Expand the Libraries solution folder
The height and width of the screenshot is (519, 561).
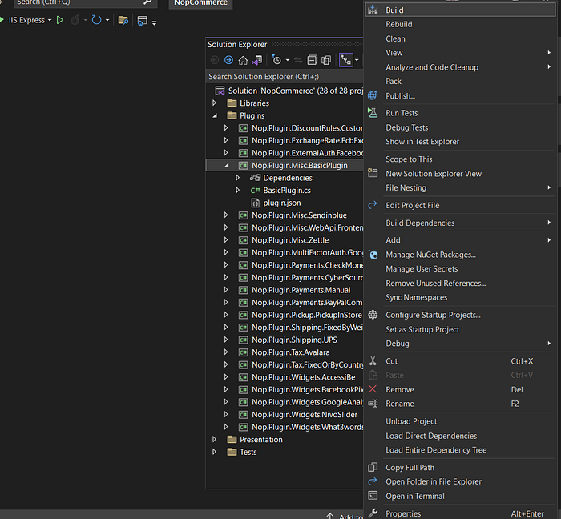click(214, 103)
